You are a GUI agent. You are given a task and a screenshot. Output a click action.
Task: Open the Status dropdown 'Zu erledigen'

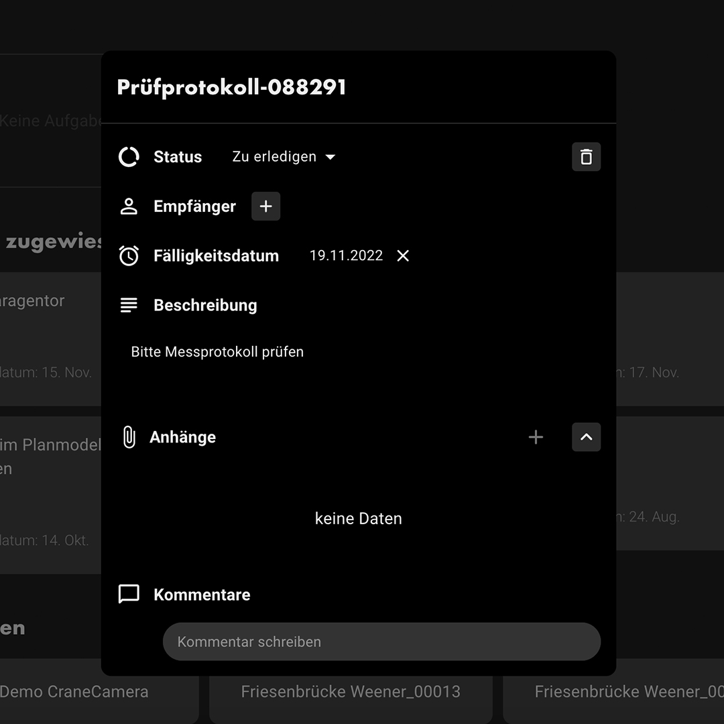coord(283,157)
